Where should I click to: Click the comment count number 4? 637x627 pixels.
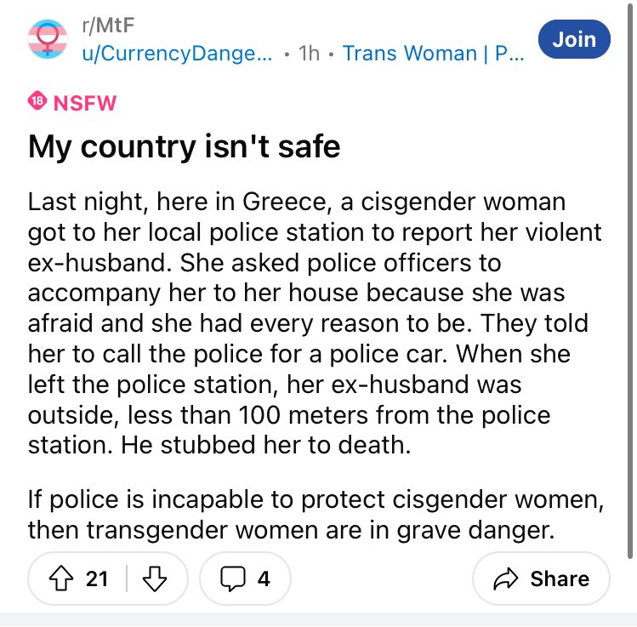coord(264,579)
